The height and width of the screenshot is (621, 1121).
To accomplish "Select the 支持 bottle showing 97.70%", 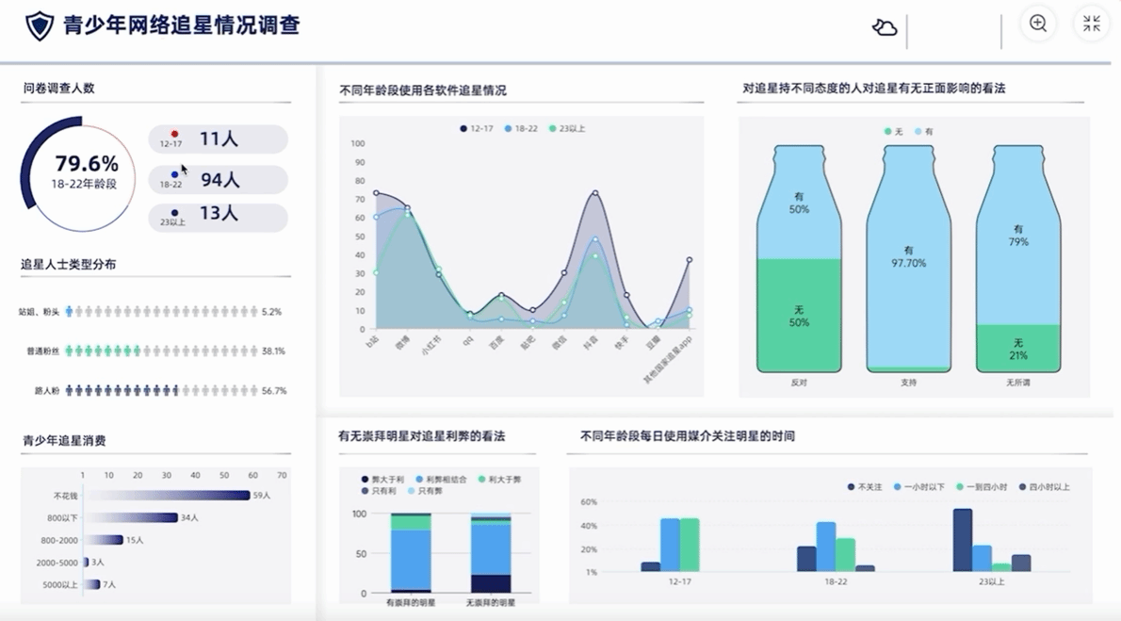I will [x=908, y=258].
